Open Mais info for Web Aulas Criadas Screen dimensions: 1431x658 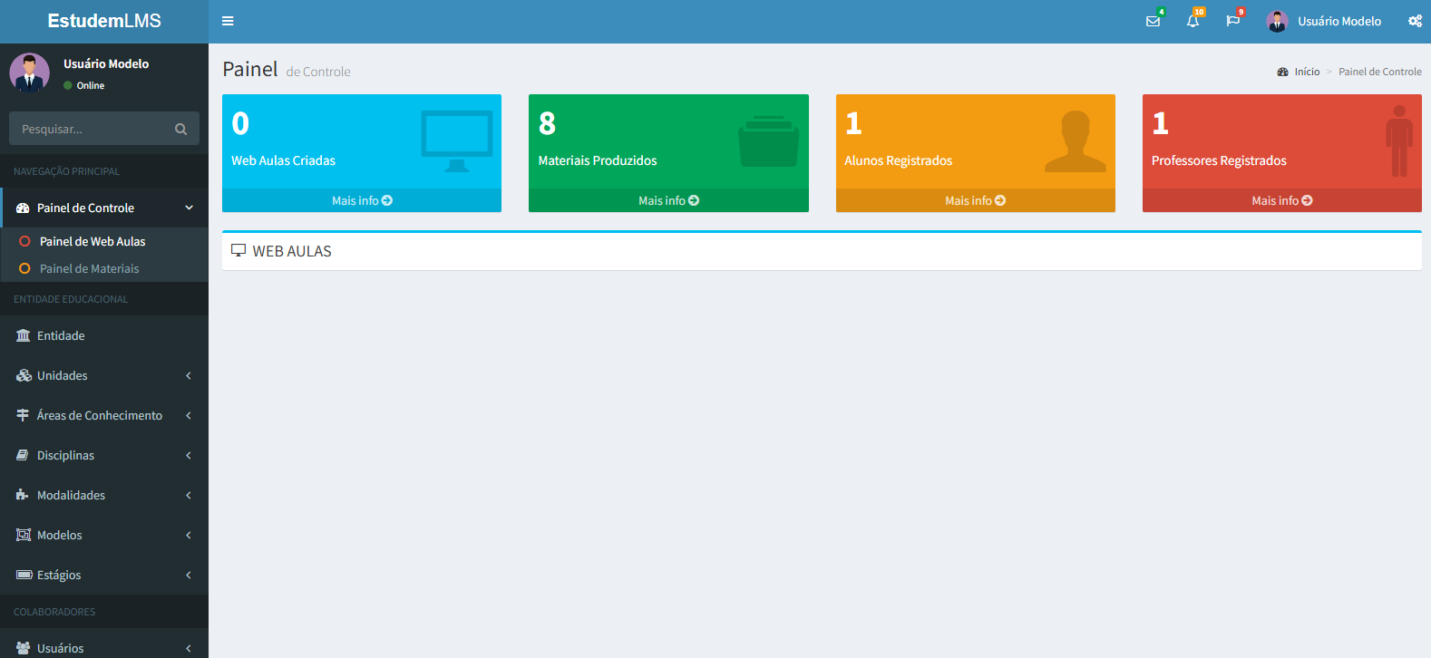pyautogui.click(x=362, y=200)
